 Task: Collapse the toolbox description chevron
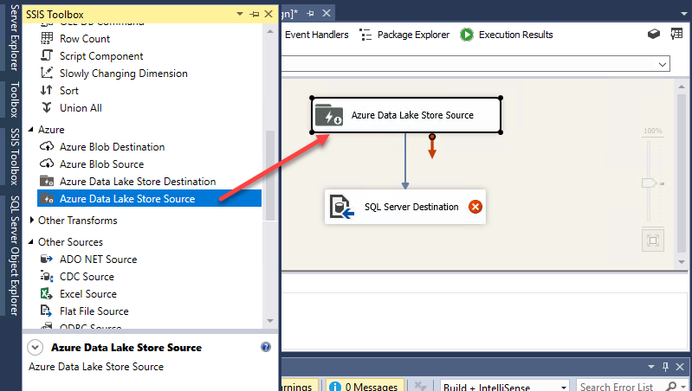(x=35, y=348)
